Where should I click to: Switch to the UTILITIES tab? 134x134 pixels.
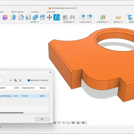pos(51,12)
